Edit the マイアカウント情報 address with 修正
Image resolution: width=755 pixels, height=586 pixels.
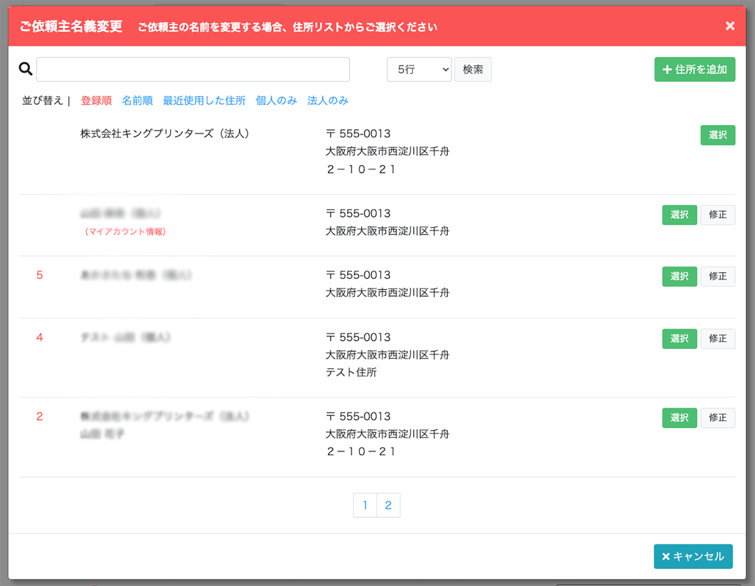717,215
